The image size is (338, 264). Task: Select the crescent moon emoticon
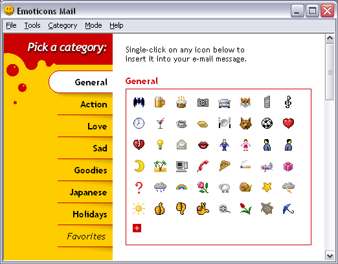point(139,166)
